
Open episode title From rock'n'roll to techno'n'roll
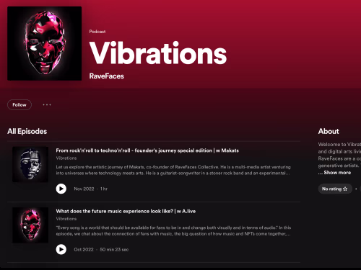click(147, 150)
